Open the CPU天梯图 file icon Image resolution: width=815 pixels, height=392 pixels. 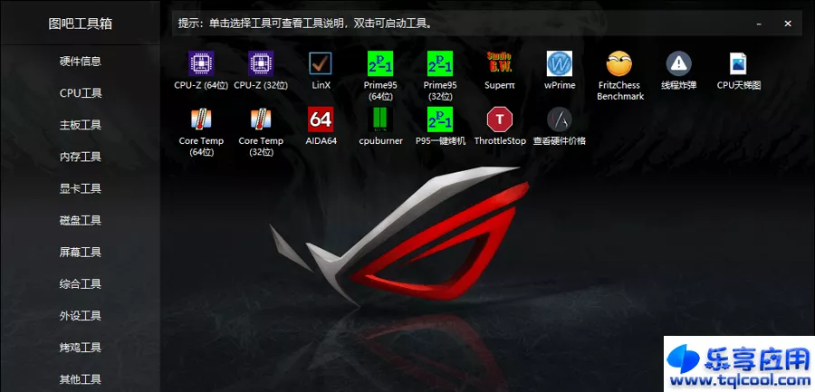pyautogui.click(x=739, y=63)
